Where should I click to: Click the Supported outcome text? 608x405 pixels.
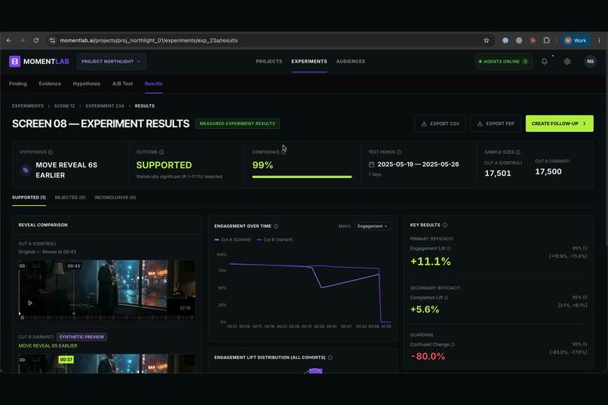[x=164, y=165]
